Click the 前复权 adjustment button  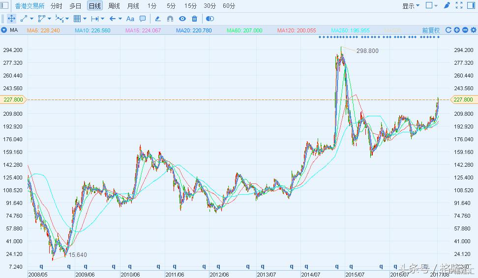[x=431, y=30]
